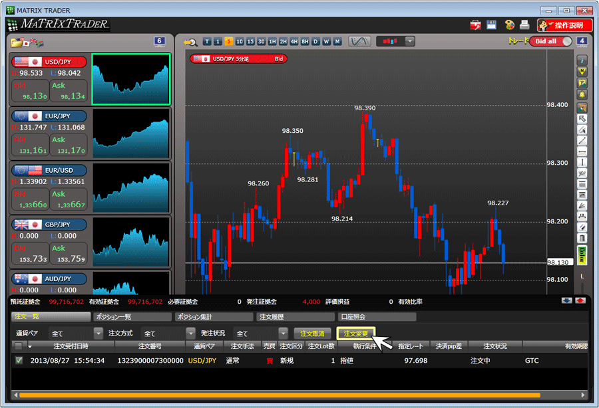Select the horizontal multi-line retracement tool
Screen dimensions: 599x408
click(582, 184)
